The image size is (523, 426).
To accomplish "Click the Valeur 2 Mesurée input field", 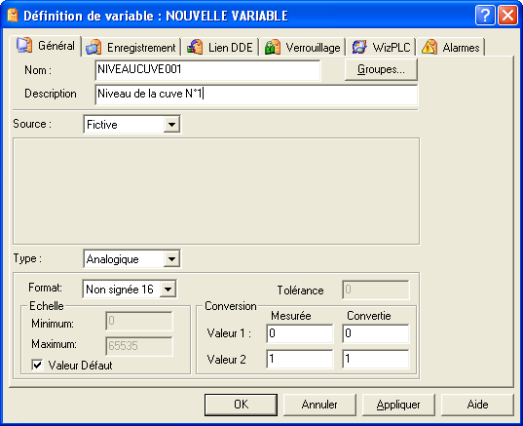I will click(300, 359).
